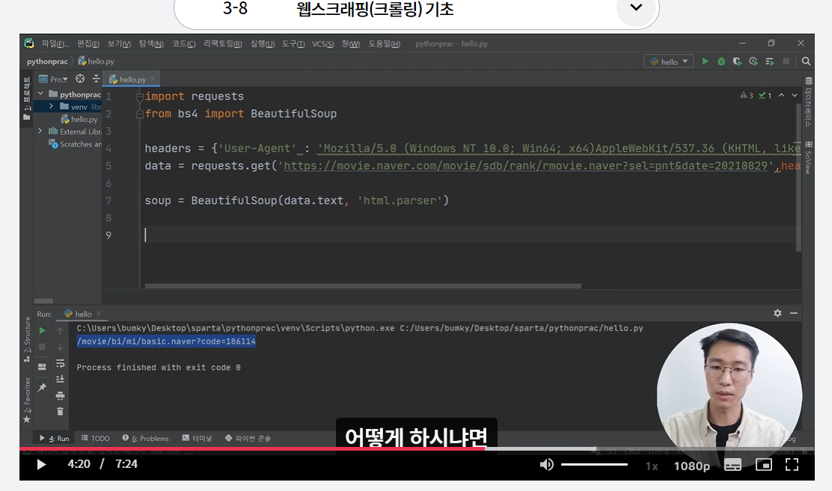Viewport: 832px width, 491px height.
Task: Change playback speed 1x
Action: click(652, 466)
